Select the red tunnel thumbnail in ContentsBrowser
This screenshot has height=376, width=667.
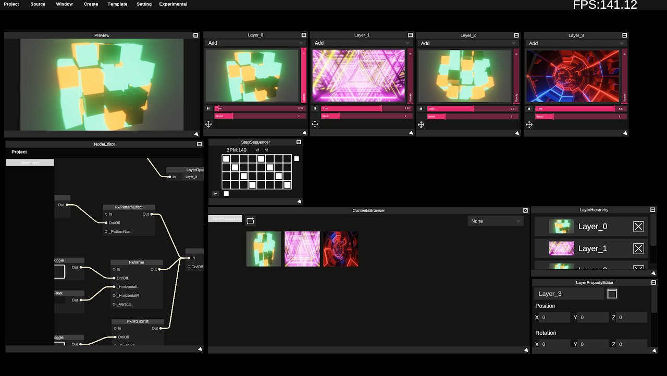[x=340, y=248]
